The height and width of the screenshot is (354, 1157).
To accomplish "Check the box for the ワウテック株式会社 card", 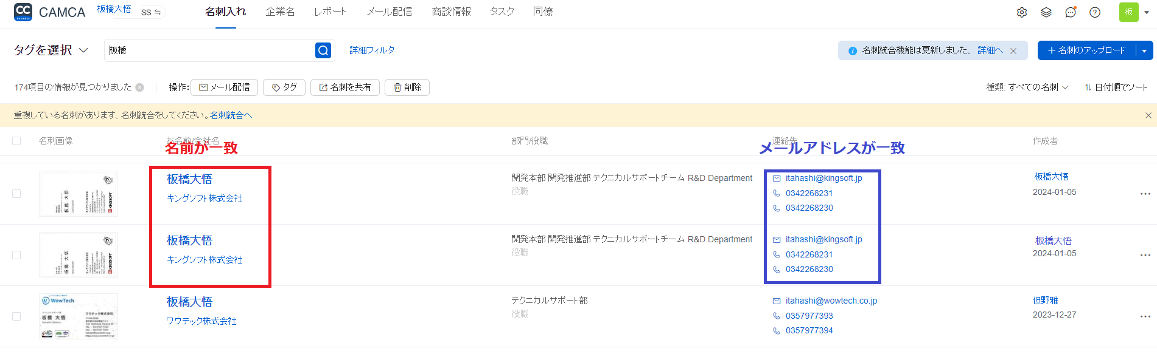I will [x=16, y=316].
